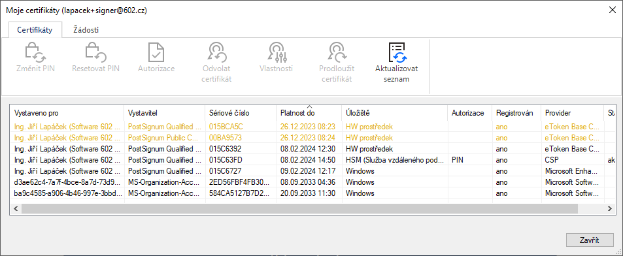Viewport: 623px width, 256px height.
Task: Click horizontal scrollbar left arrow
Action: (16, 208)
